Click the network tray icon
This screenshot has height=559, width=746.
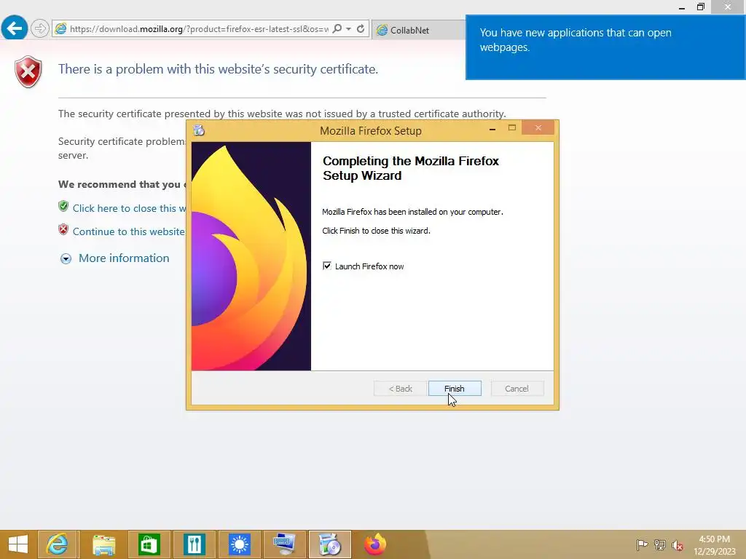pyautogui.click(x=660, y=544)
